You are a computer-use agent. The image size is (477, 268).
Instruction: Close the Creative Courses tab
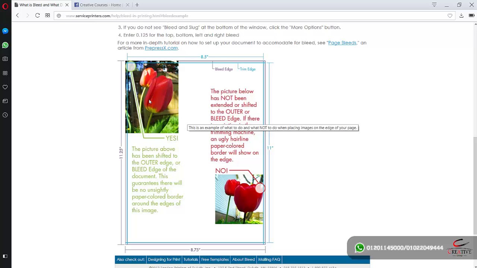coord(127,5)
